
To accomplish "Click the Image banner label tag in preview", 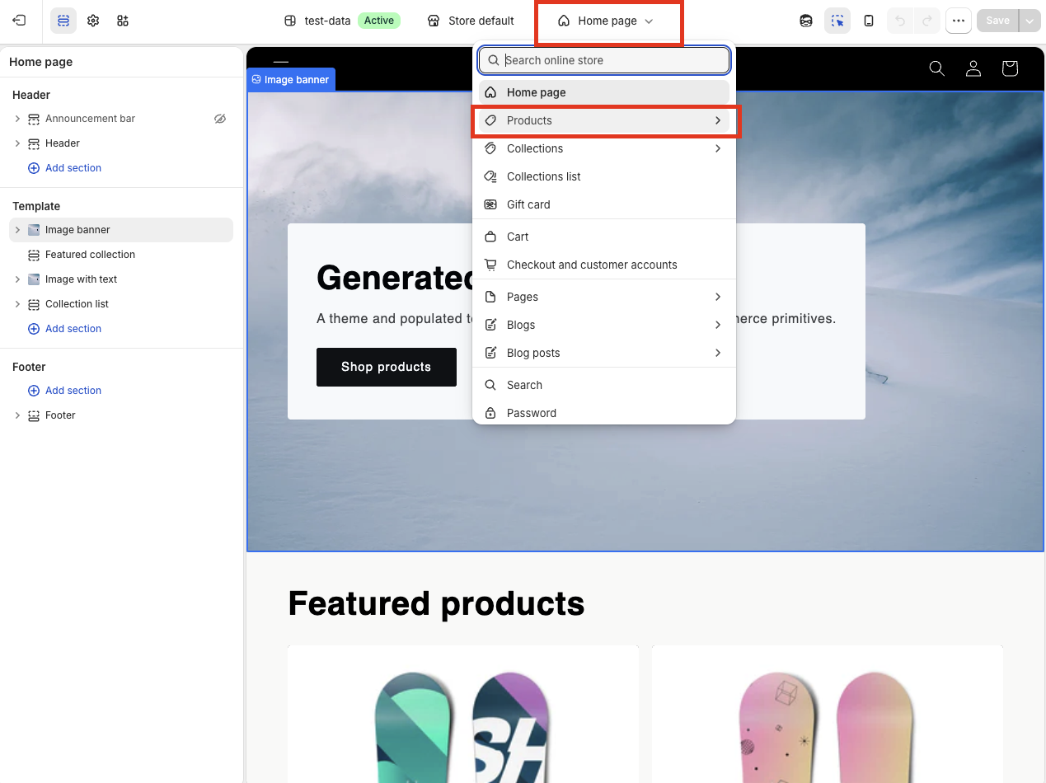I will [x=291, y=80].
